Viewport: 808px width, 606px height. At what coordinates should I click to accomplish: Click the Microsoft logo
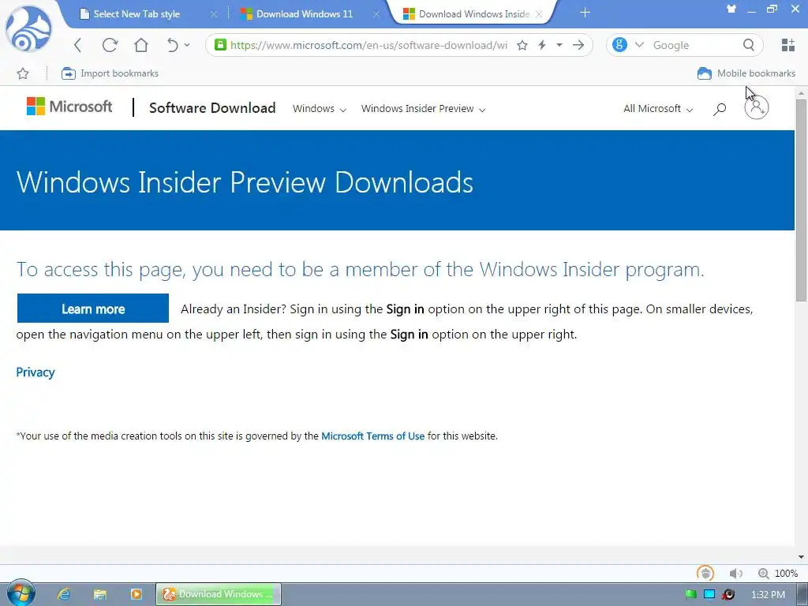pyautogui.click(x=69, y=107)
